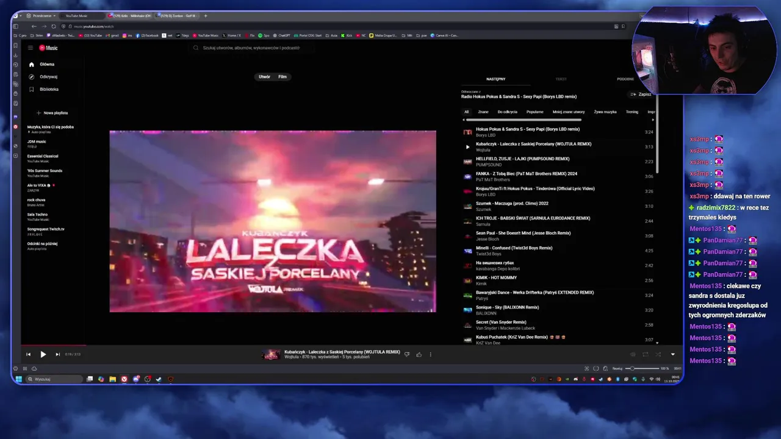
Task: Open the ChatGPT bookmark
Action: tap(282, 35)
